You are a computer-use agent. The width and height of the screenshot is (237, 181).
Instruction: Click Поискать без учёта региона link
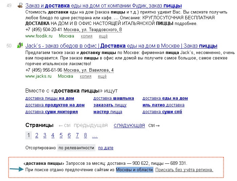click(x=184, y=170)
